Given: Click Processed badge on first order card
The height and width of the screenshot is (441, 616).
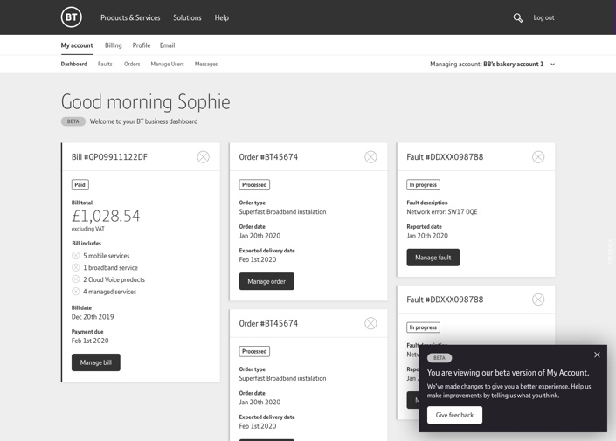Looking at the screenshot, I should (254, 184).
